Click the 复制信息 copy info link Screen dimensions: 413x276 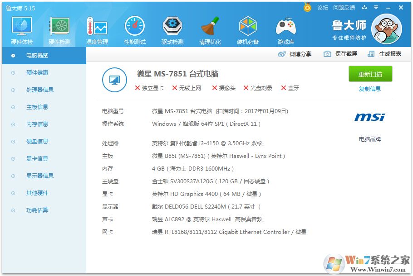pyautogui.click(x=370, y=89)
